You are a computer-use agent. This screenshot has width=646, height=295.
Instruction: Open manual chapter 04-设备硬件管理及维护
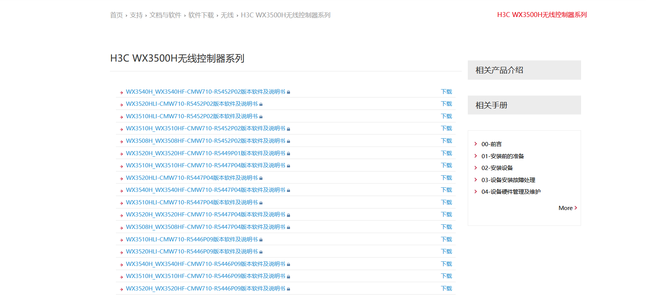pos(511,192)
